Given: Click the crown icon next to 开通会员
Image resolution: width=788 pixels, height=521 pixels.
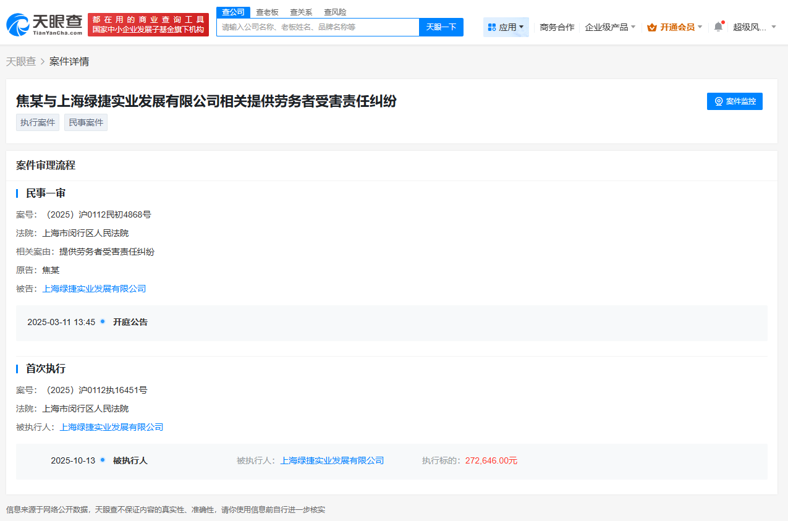Looking at the screenshot, I should pos(650,27).
